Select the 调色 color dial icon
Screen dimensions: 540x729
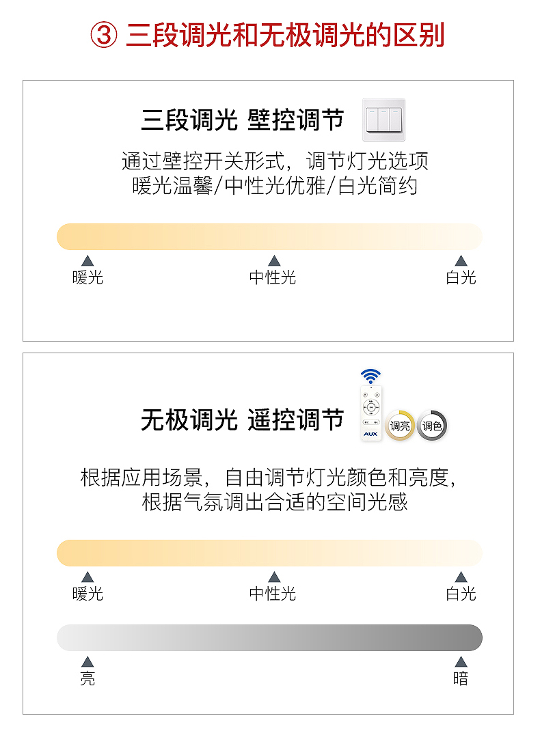point(431,426)
